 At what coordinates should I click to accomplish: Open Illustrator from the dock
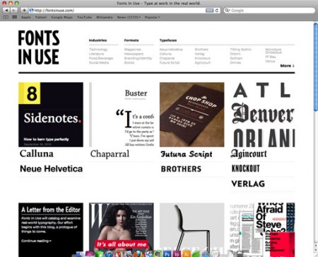tap(186, 254)
